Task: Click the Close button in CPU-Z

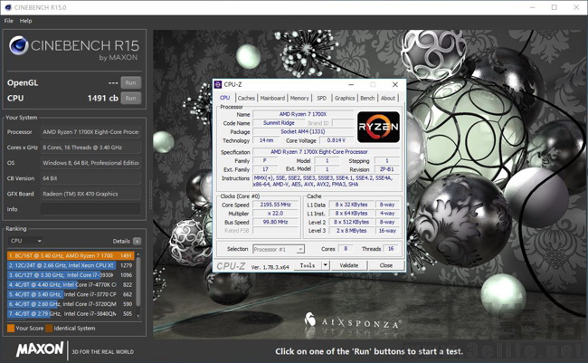Action: 386,265
